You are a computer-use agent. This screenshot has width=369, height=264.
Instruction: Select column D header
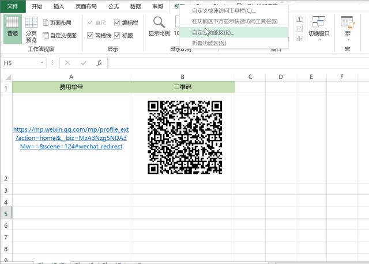pyautogui.click(x=281, y=77)
